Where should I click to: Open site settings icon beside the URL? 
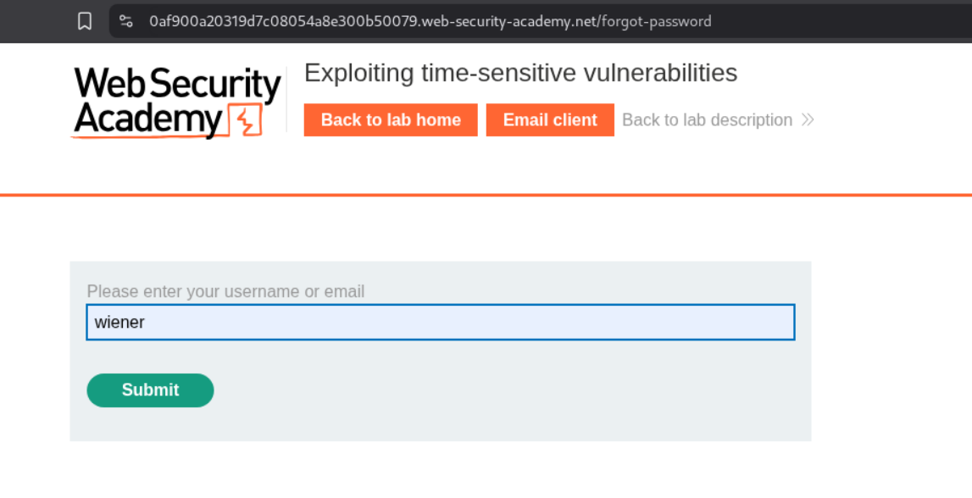tap(126, 21)
